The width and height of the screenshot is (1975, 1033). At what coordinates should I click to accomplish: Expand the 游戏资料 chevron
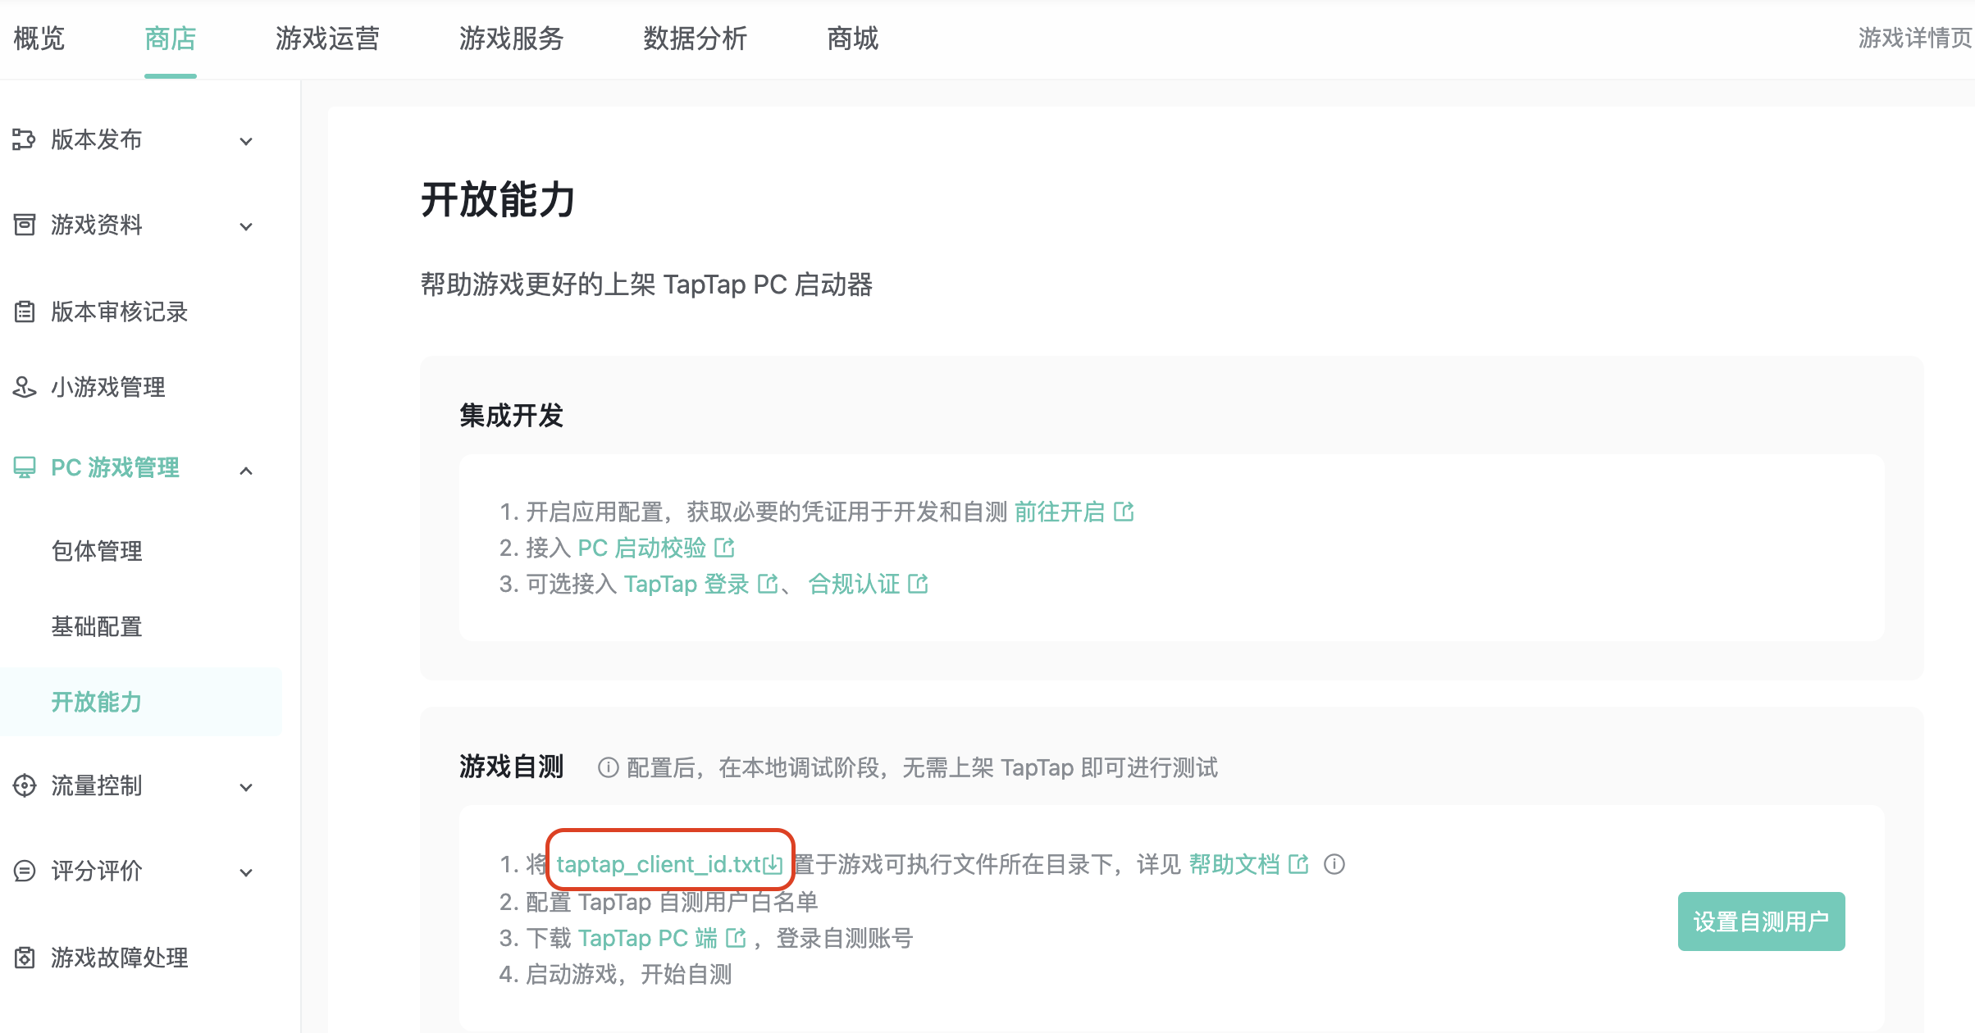coord(245,226)
